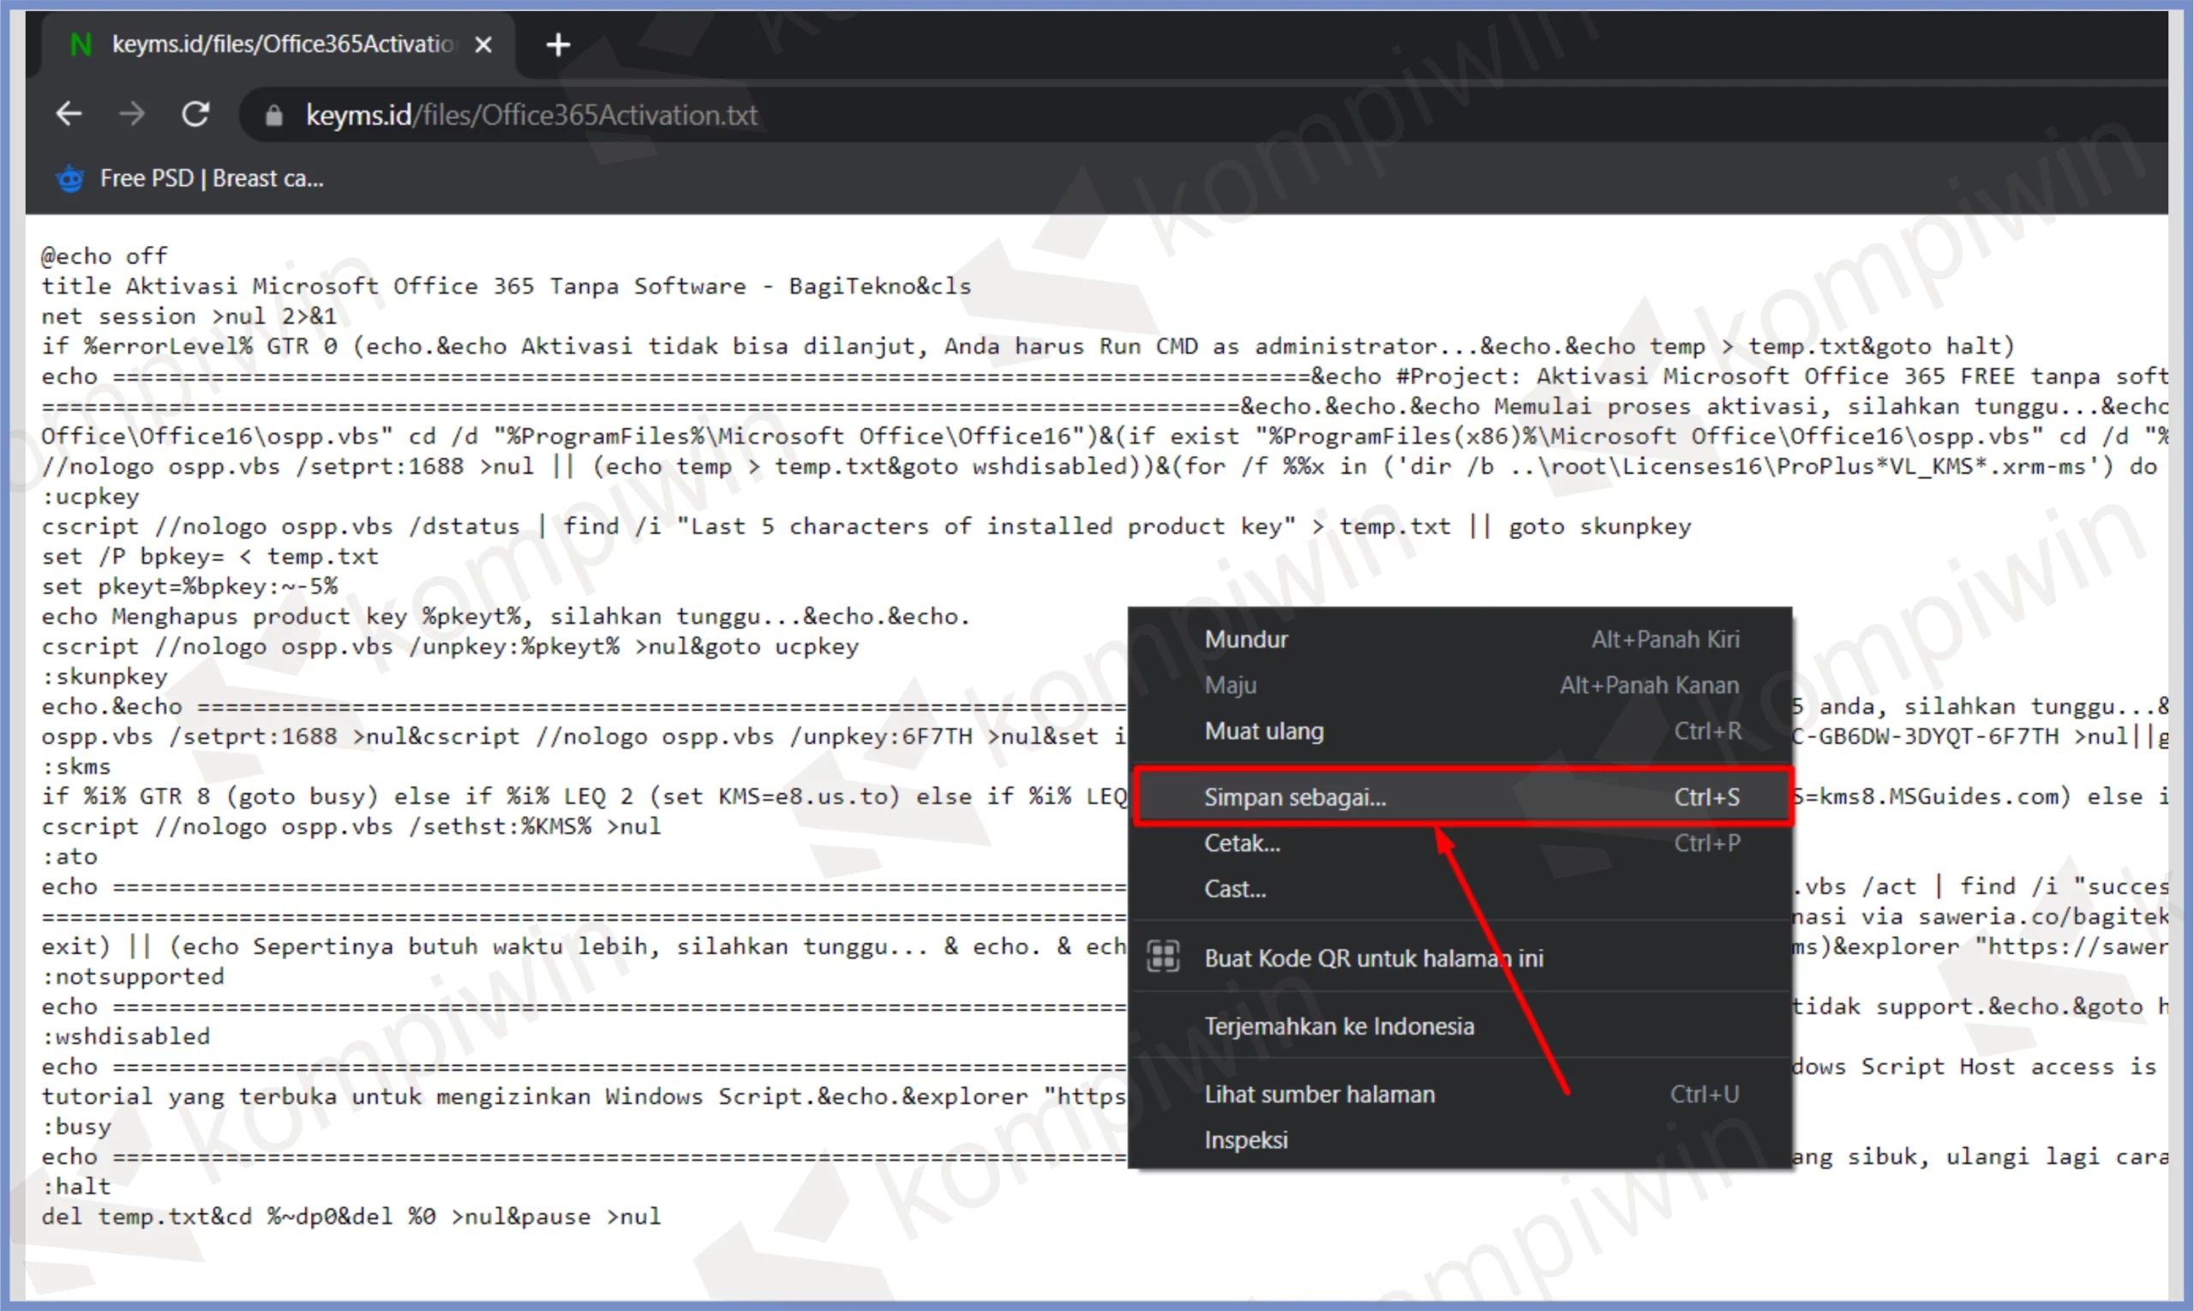Choose Cetak from context menu

point(1242,843)
